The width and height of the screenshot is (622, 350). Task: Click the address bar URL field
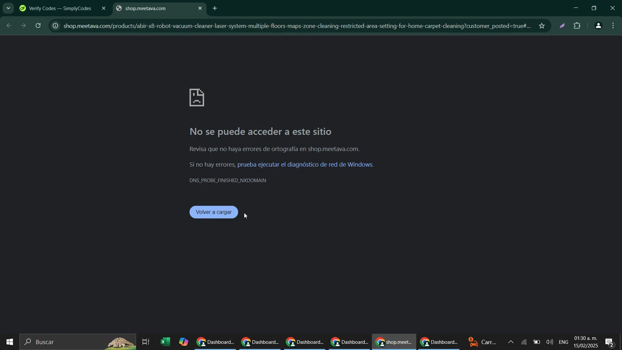coord(297,26)
